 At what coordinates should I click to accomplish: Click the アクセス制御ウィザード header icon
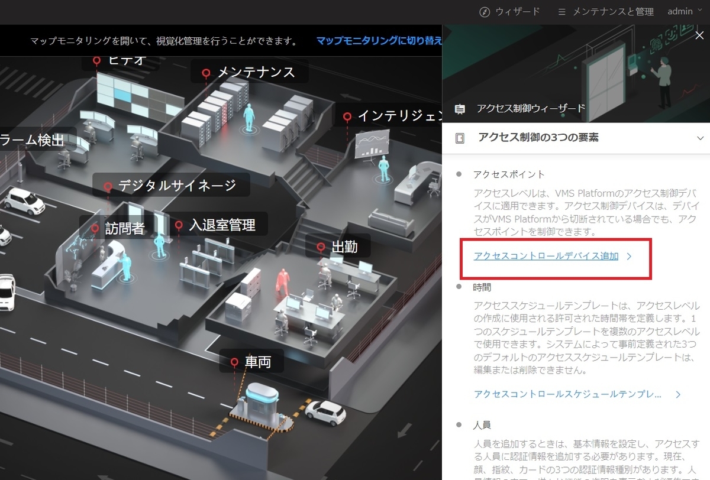point(460,109)
